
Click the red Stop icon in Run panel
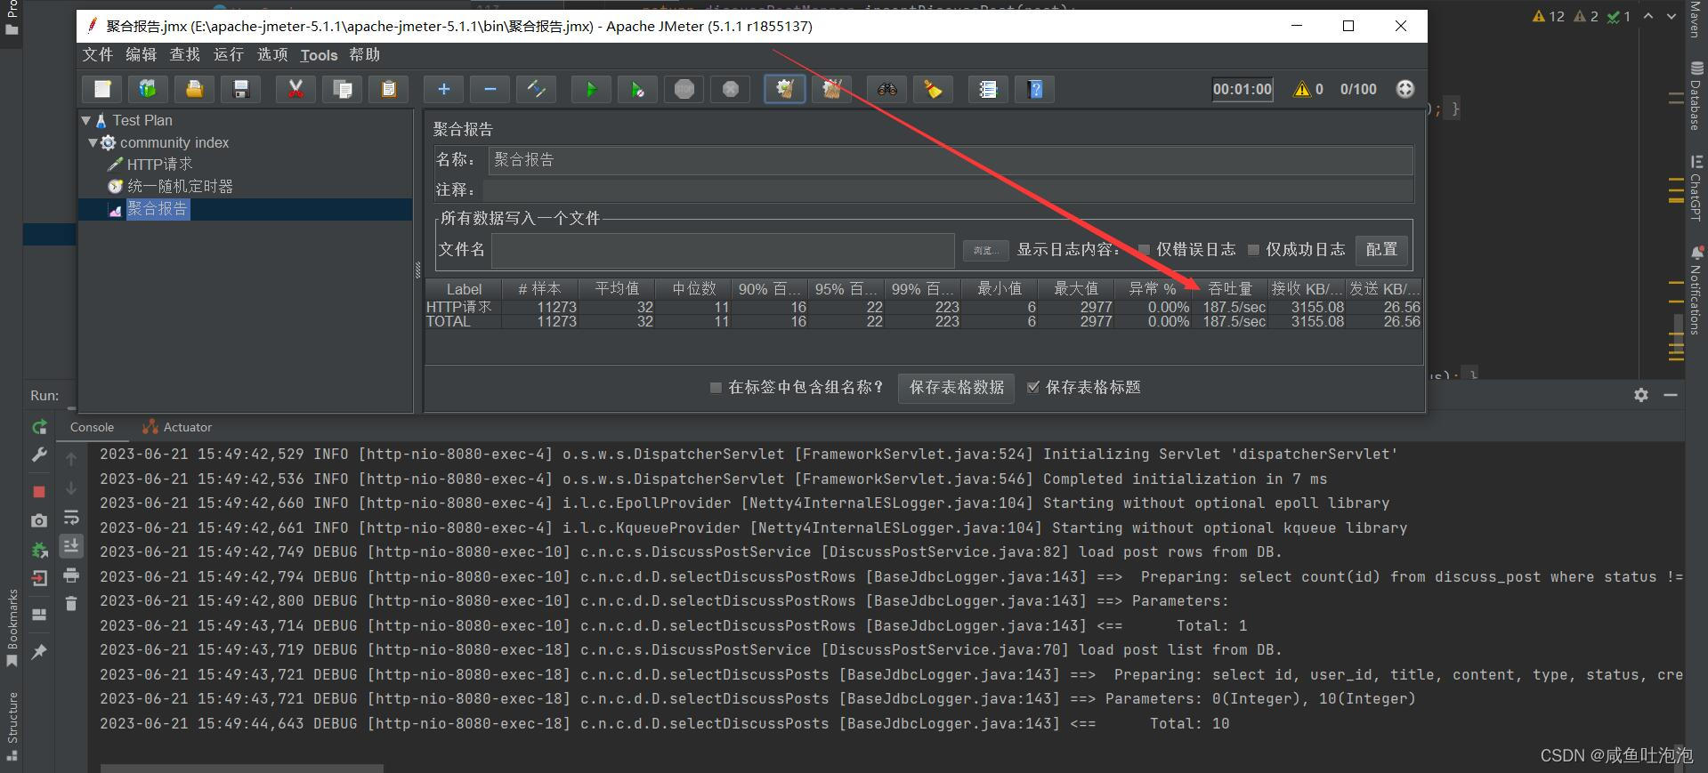click(39, 491)
